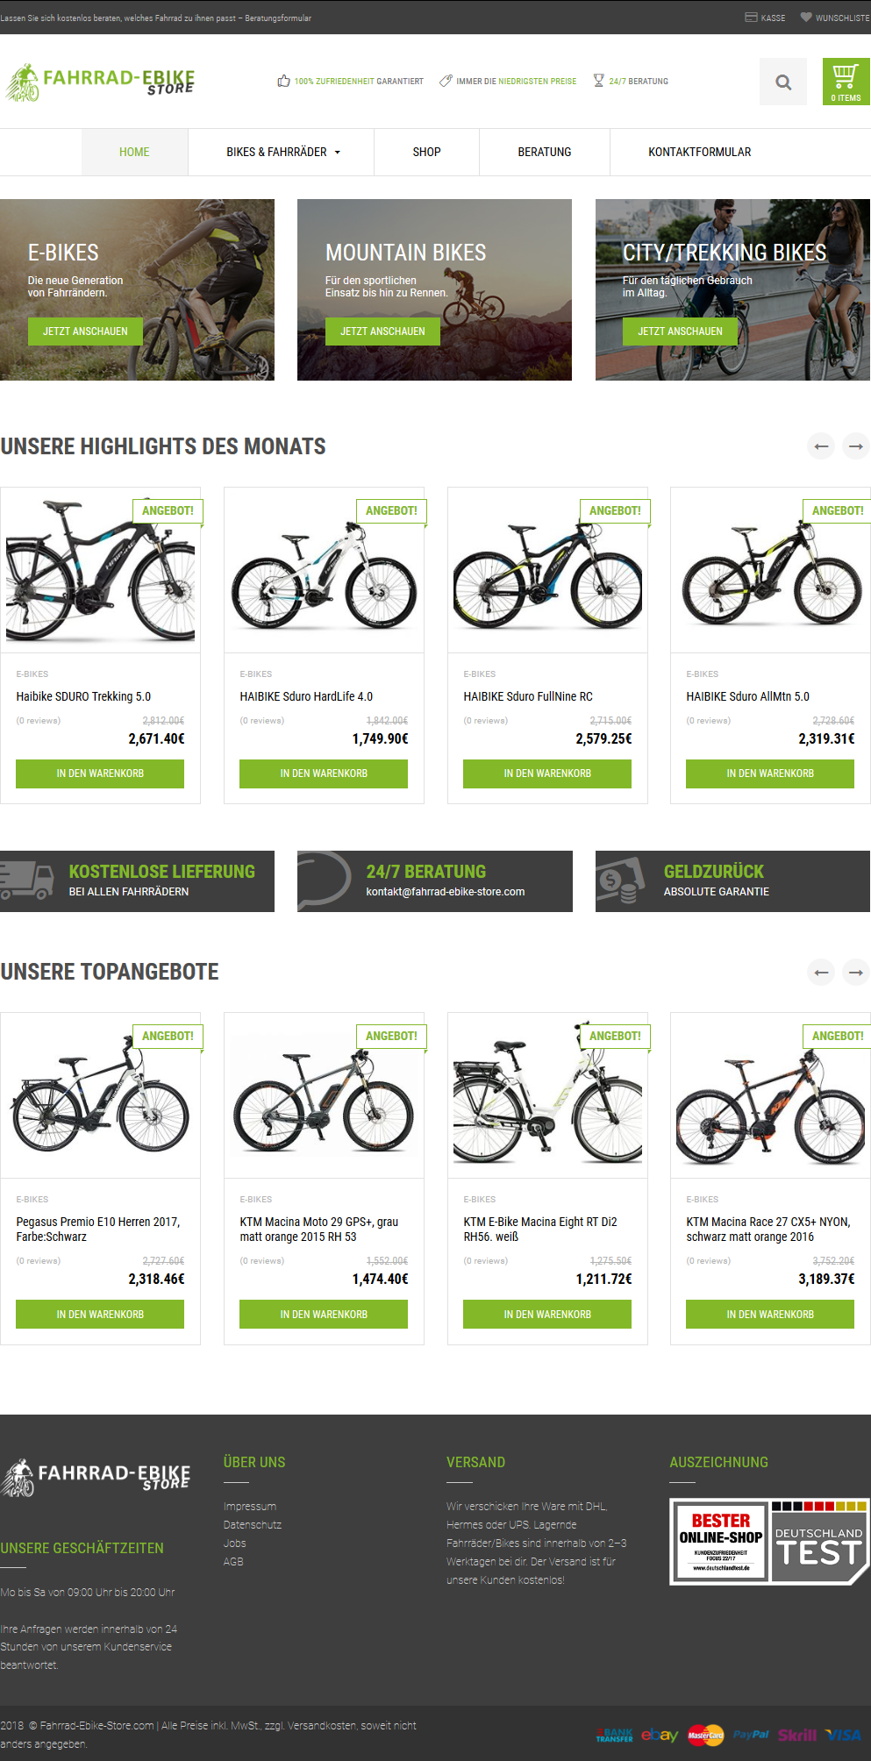Open the Shop menu item
Viewport: 871px width, 1761px height.
click(426, 152)
